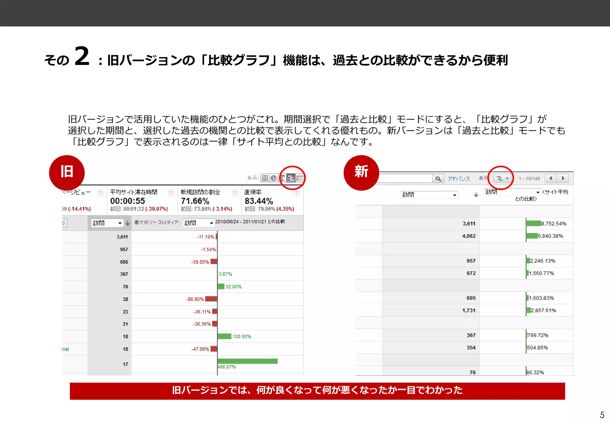
Task: Select the '2,246.13%' site average value
Action: [x=542, y=261]
